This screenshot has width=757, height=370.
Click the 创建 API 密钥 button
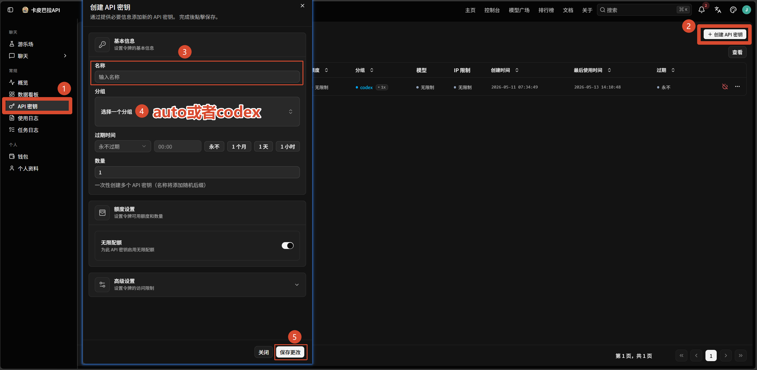[x=725, y=34]
